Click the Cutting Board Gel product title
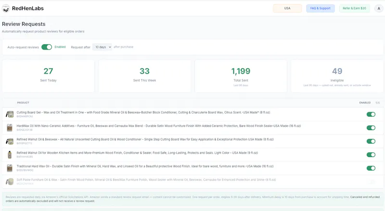Viewport: 385px width, 211px height. point(143,112)
